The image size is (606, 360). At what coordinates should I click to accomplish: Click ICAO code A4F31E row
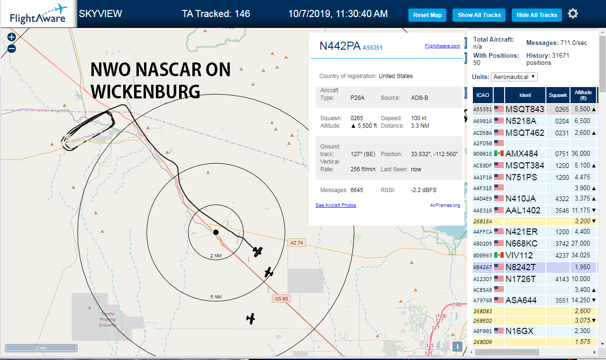[534, 188]
